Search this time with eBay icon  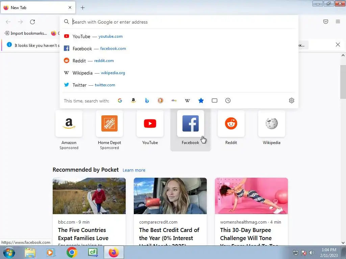(x=174, y=100)
